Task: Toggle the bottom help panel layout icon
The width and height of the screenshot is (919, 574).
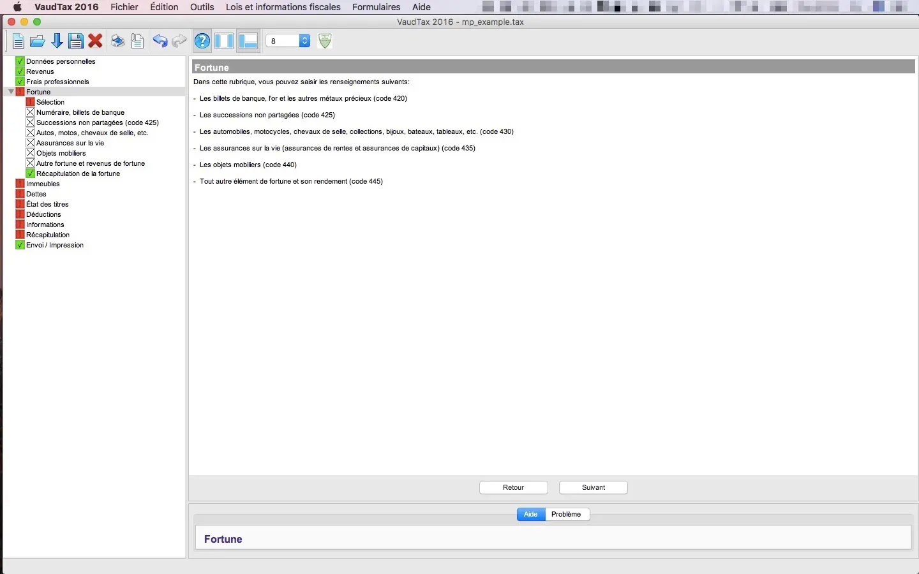Action: (x=248, y=41)
